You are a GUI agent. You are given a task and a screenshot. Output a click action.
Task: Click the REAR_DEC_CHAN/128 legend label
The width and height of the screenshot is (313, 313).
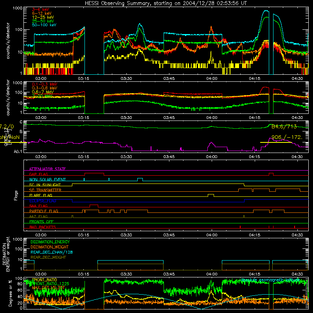52,252
